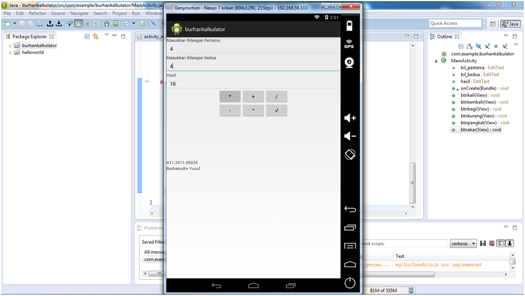Click the sidebar recent apps icon
Viewport: 525px width, 296px height.
[350, 228]
